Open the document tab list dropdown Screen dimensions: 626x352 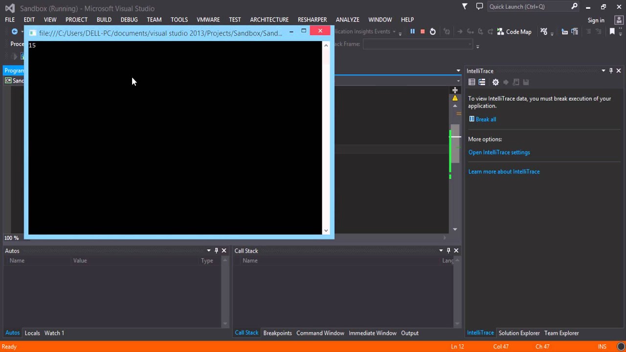(x=458, y=71)
